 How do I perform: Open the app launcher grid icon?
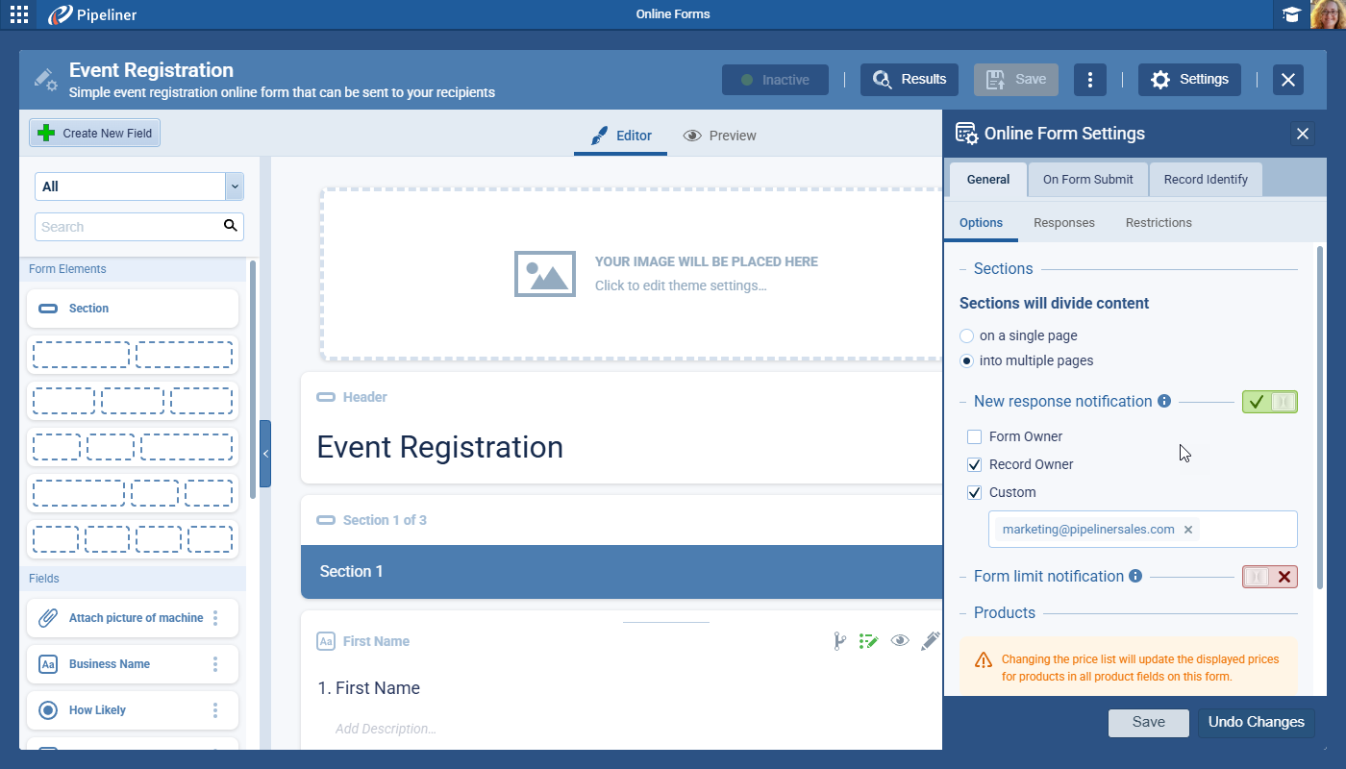click(x=18, y=14)
